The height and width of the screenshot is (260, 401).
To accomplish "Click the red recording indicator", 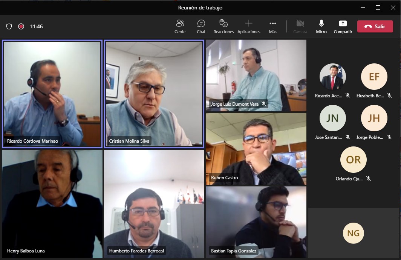I will pos(21,26).
